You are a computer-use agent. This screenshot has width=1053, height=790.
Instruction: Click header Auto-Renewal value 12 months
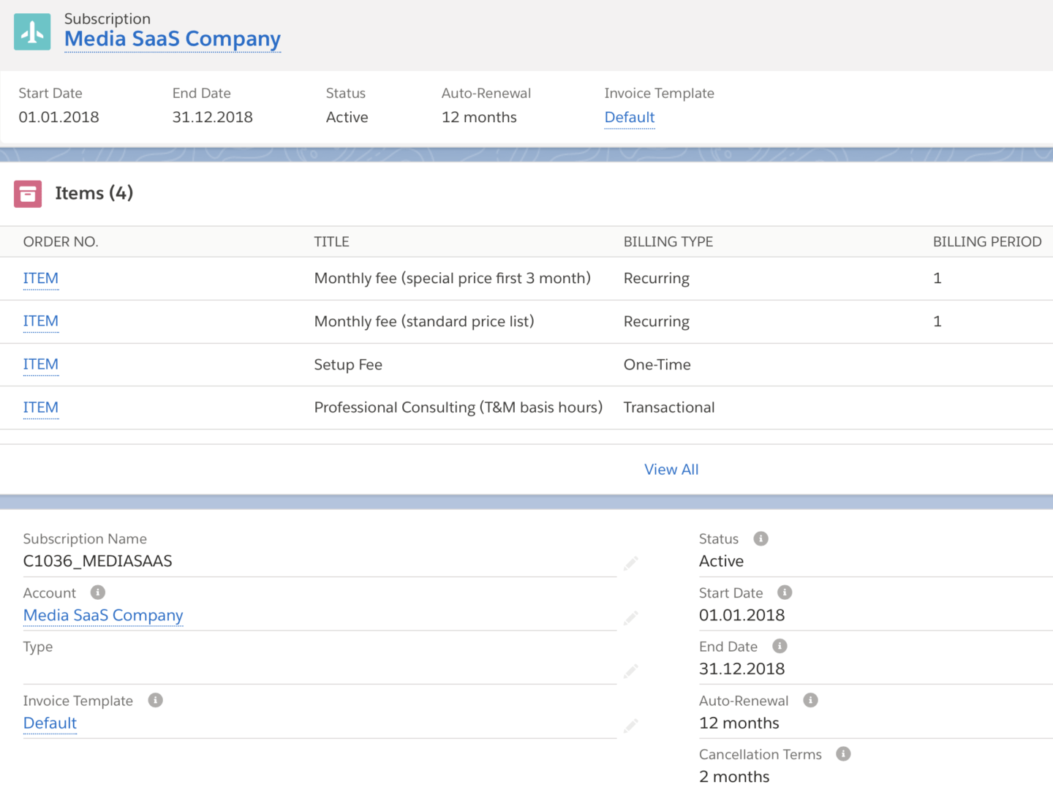(479, 117)
